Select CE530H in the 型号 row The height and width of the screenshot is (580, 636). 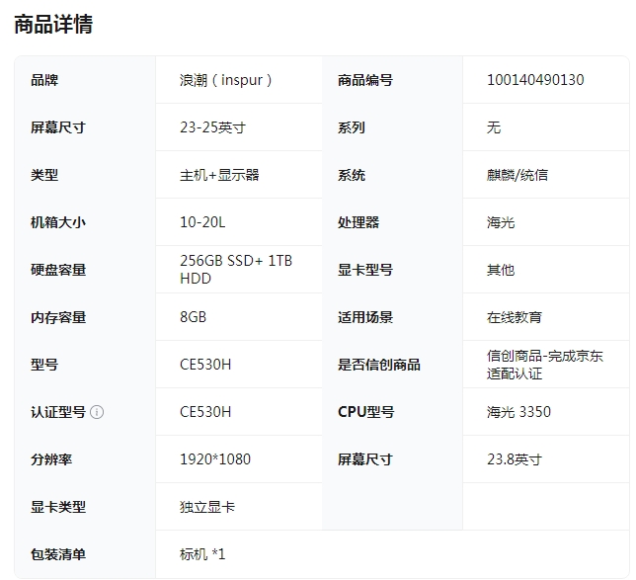205,365
